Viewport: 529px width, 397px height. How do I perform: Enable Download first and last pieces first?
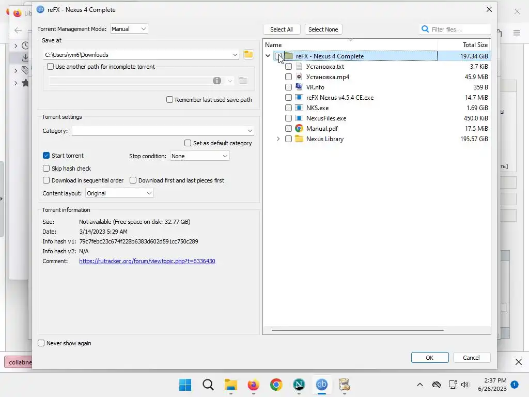[133, 180]
